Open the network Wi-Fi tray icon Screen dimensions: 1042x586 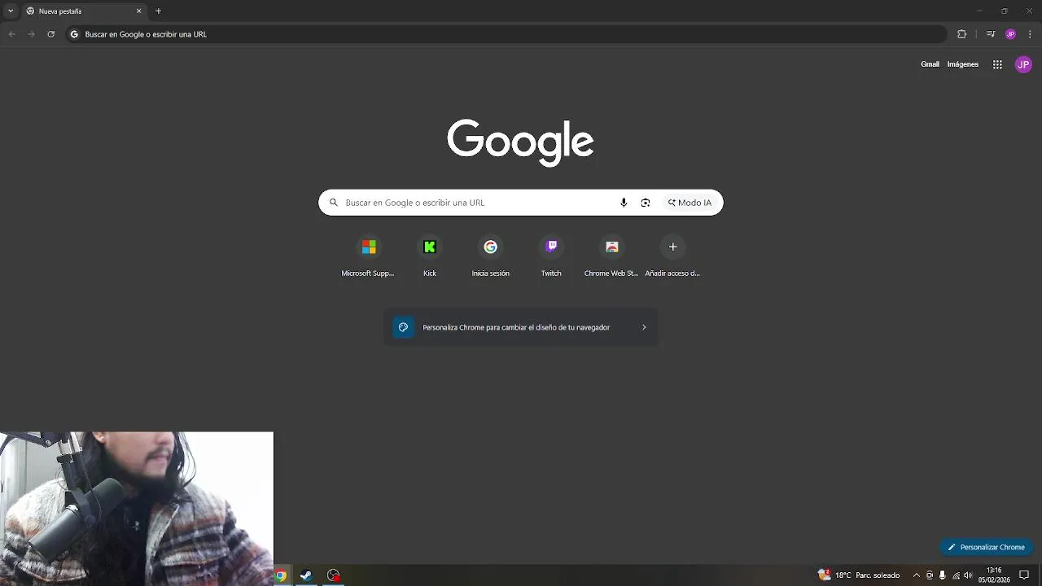pos(955,575)
